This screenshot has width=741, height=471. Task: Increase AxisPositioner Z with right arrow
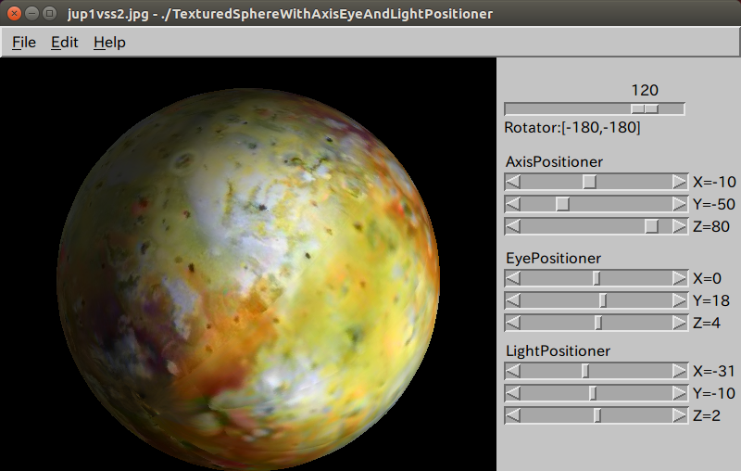click(679, 226)
